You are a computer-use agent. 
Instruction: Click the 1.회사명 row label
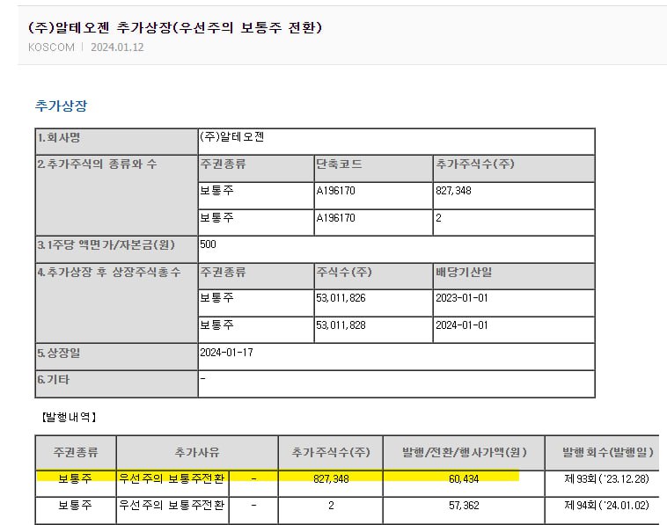59,138
